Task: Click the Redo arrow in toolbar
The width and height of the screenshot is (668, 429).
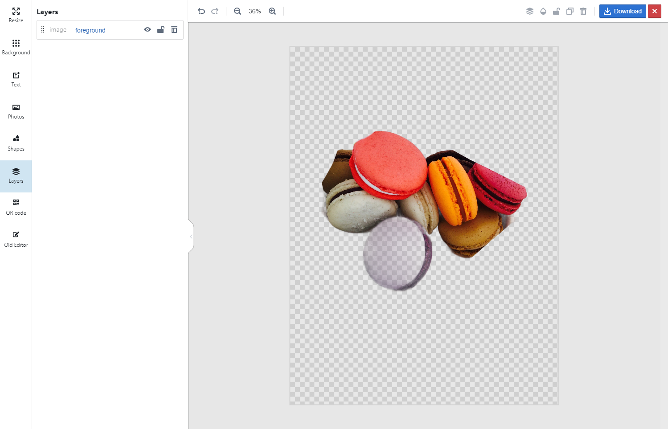Action: (x=215, y=11)
